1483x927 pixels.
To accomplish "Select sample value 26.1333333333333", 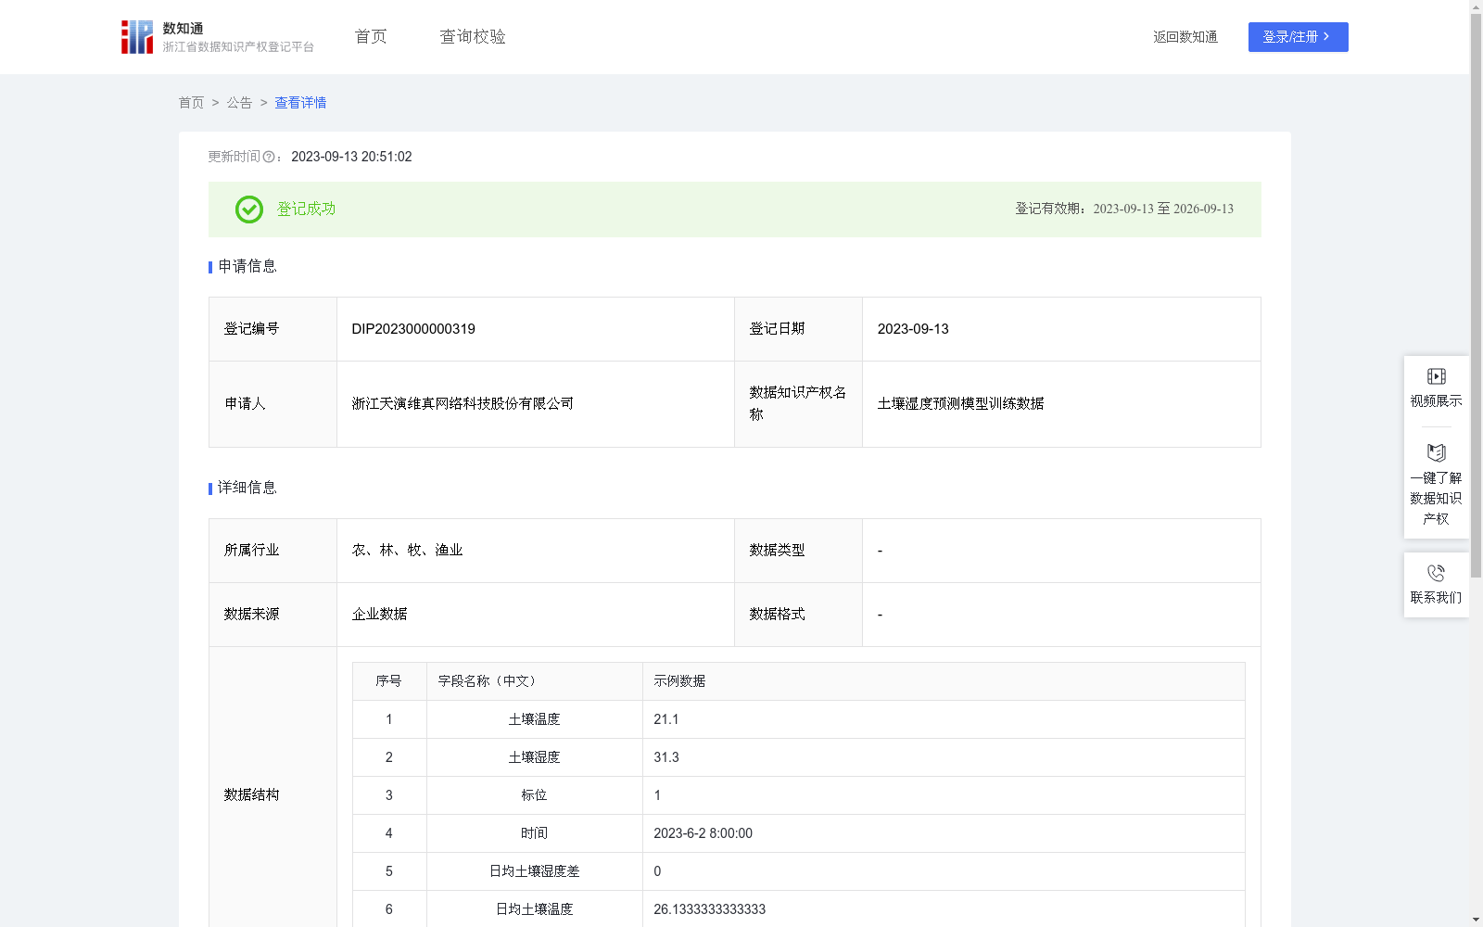I will coord(709,909).
